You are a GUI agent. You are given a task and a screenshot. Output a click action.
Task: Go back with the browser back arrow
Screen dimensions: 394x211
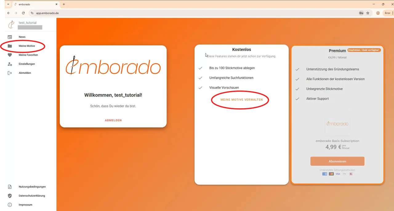tap(9, 13)
